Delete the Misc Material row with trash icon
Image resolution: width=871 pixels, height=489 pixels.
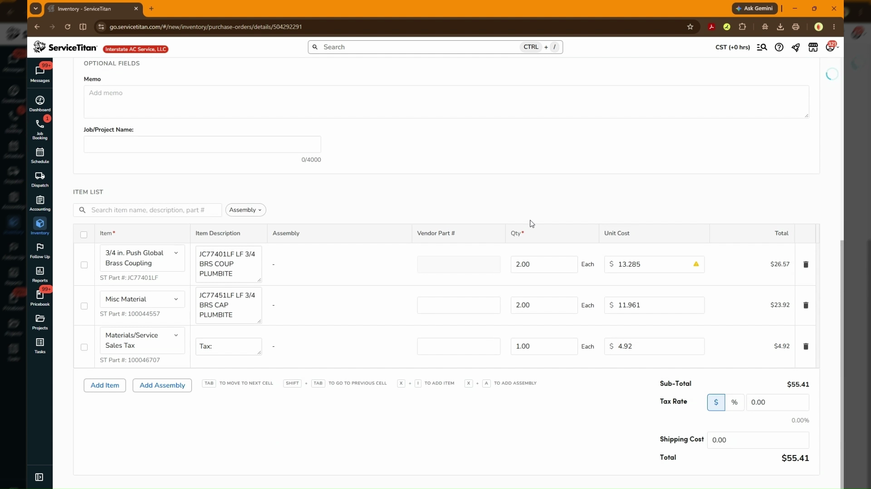[x=806, y=305]
